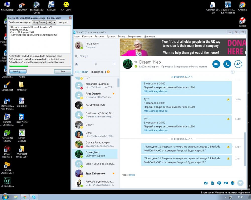Click the add people to conversation icon
Viewport: 251px width, 200px height.
pos(238,64)
